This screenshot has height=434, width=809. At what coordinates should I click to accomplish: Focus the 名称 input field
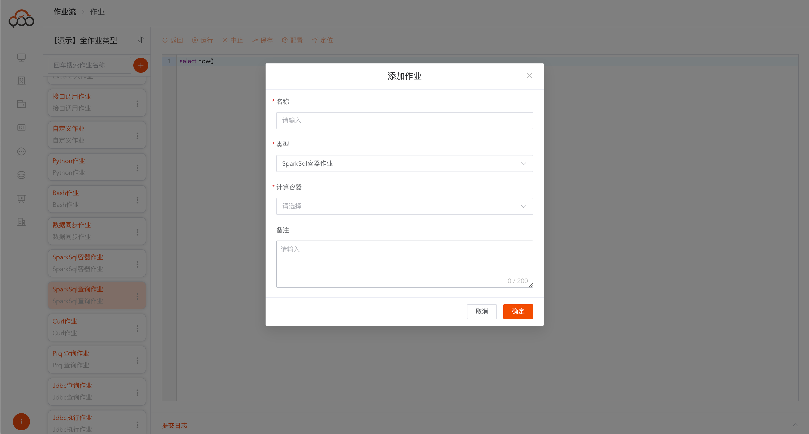pyautogui.click(x=404, y=120)
